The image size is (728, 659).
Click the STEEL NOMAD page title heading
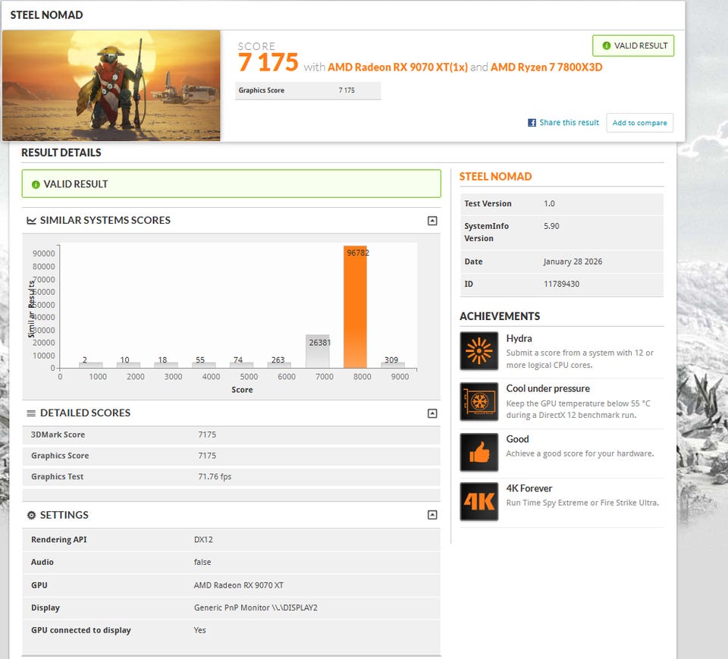pos(46,15)
